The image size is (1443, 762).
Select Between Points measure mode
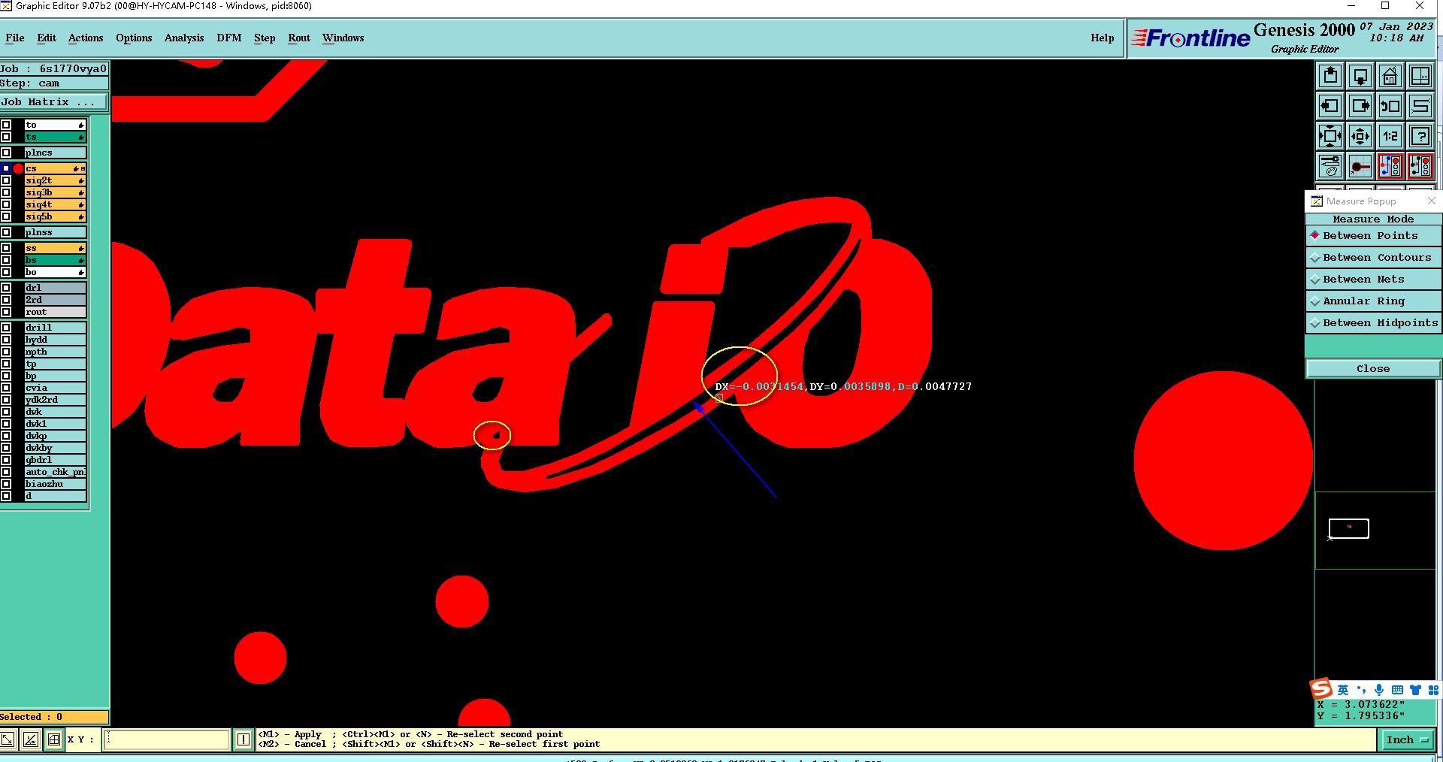1373,235
